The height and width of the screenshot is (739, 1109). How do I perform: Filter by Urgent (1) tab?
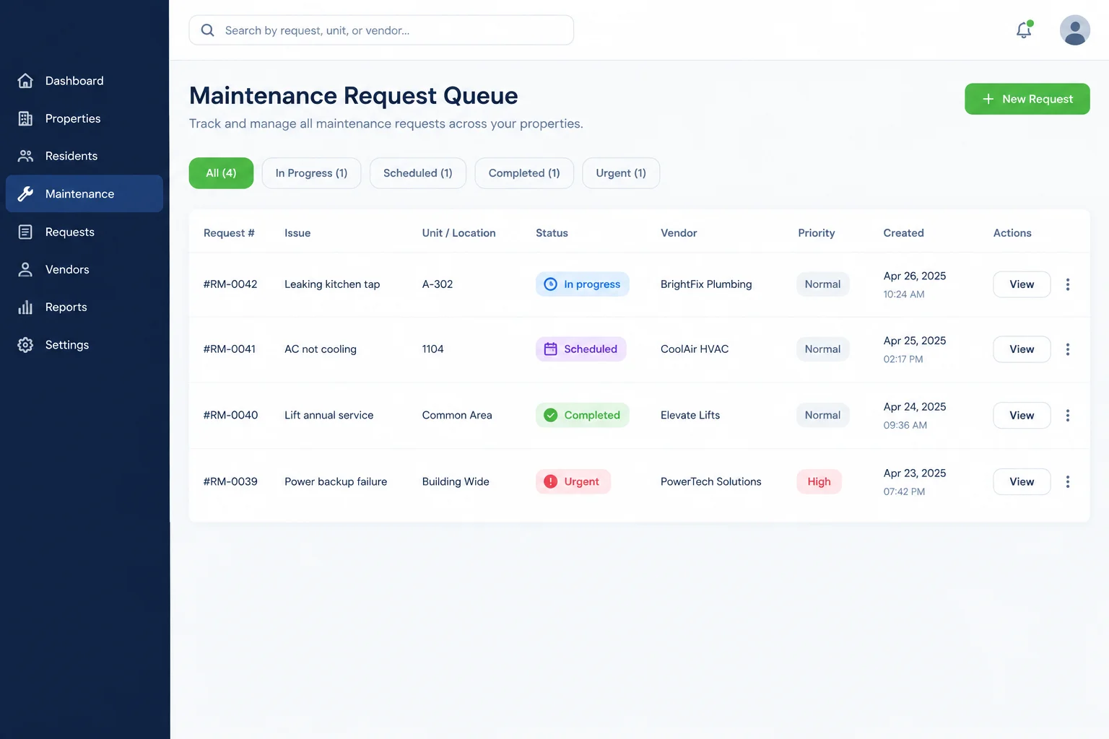621,173
